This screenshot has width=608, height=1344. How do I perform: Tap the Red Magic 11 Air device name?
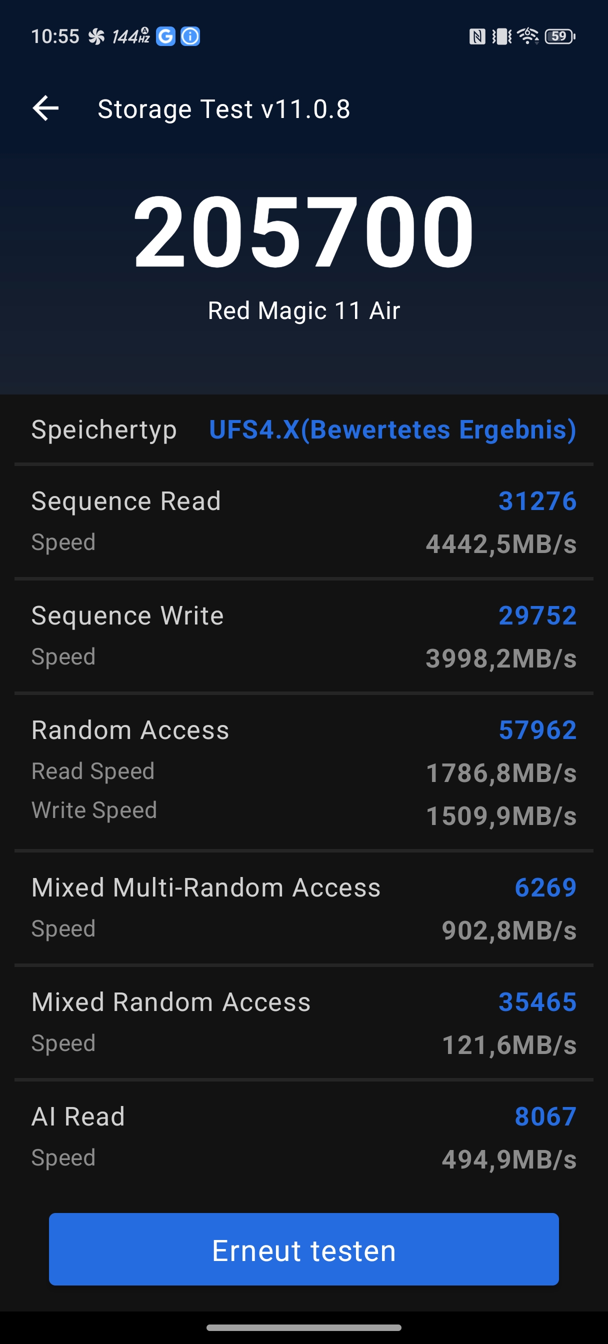coord(303,311)
